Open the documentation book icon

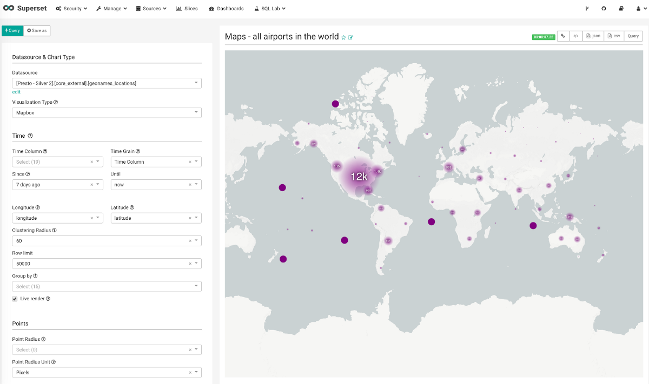pos(621,9)
